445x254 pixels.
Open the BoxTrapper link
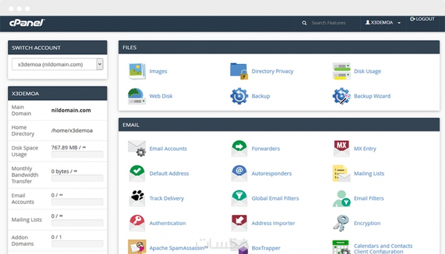click(x=266, y=248)
